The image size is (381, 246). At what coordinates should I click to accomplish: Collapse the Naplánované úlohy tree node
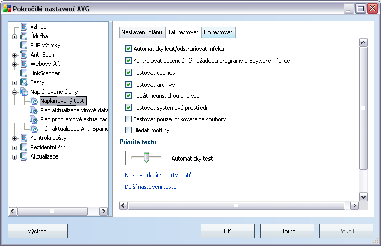pyautogui.click(x=14, y=92)
